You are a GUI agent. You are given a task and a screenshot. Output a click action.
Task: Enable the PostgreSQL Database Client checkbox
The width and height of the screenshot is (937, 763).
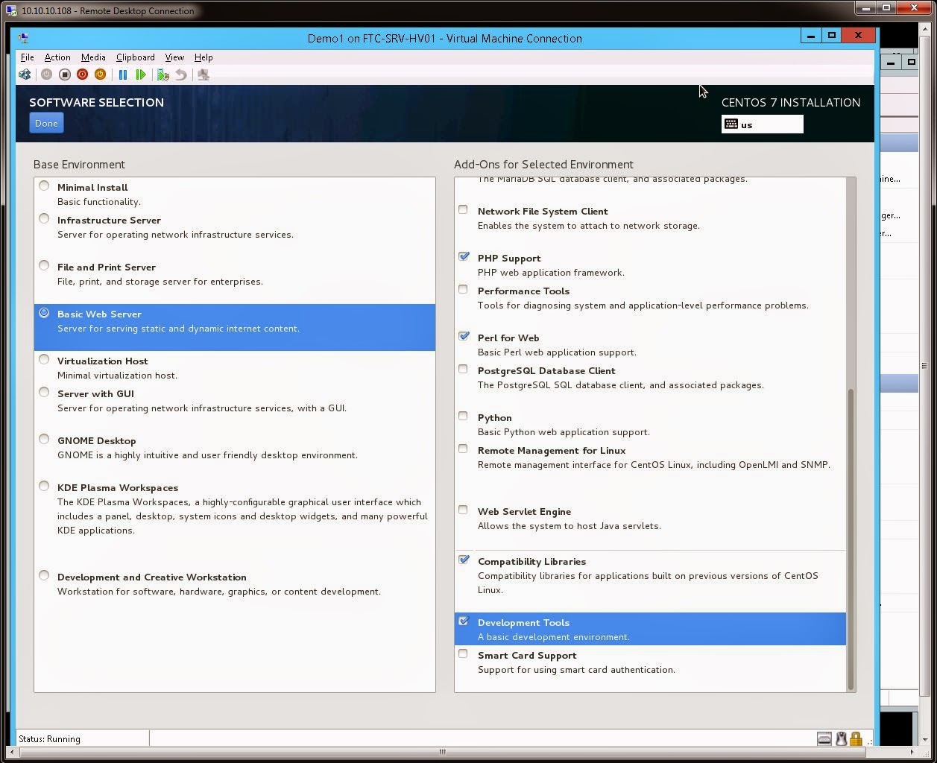point(463,370)
